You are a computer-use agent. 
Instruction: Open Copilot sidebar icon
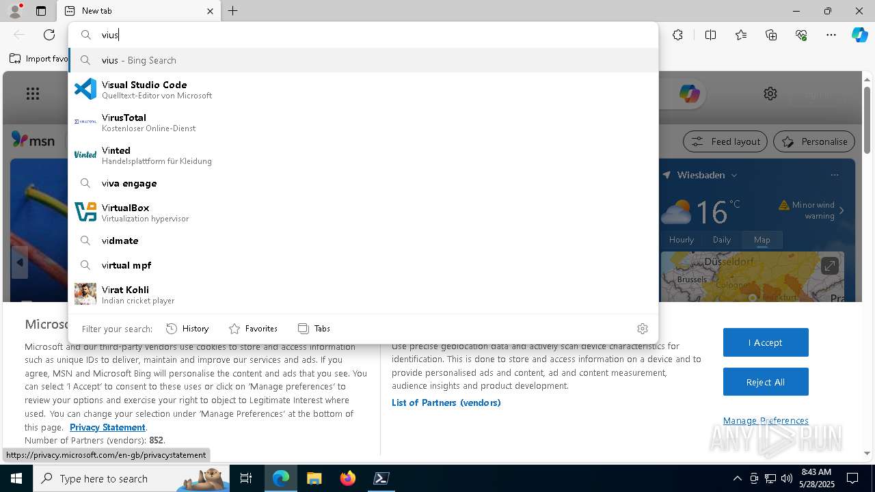(859, 35)
